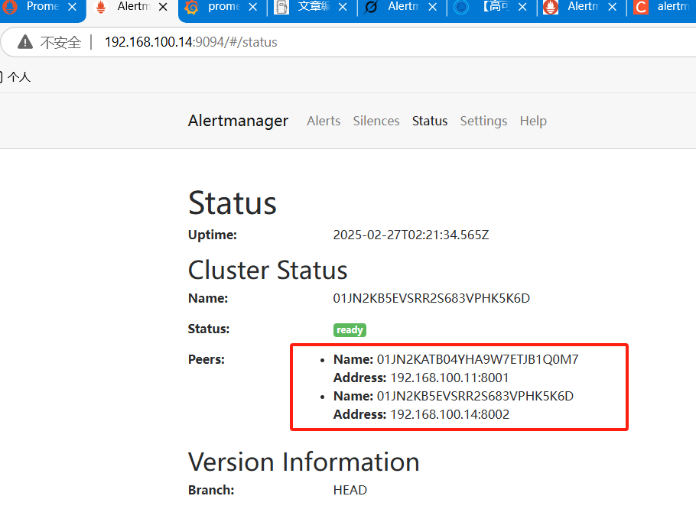Click the cluster name 01JN2KB5EVSRR2S683VPHK5K6D beside Name:

click(x=431, y=298)
